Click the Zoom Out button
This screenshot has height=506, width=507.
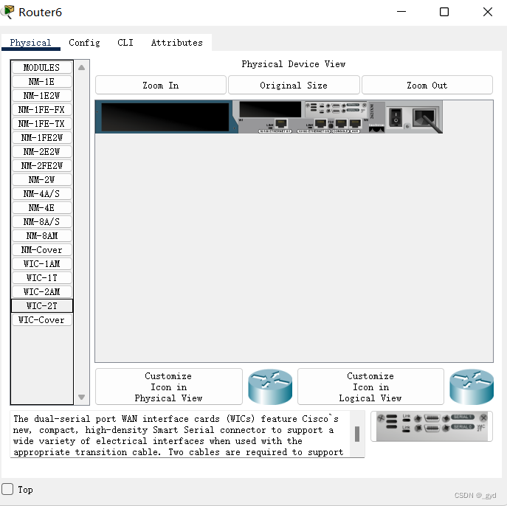click(427, 86)
